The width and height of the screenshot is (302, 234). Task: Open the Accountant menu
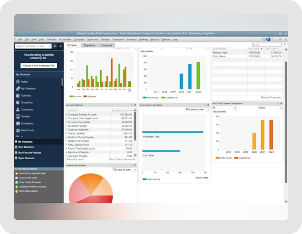65,39
